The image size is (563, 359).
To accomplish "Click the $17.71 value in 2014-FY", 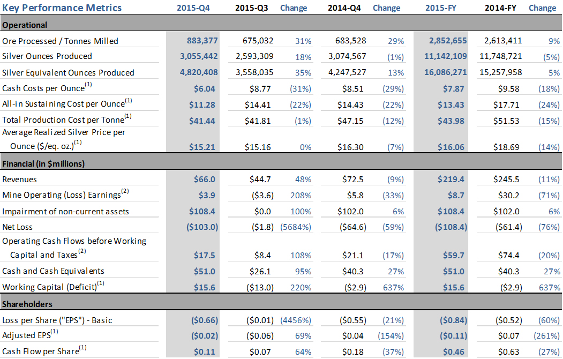I will coord(506,105).
